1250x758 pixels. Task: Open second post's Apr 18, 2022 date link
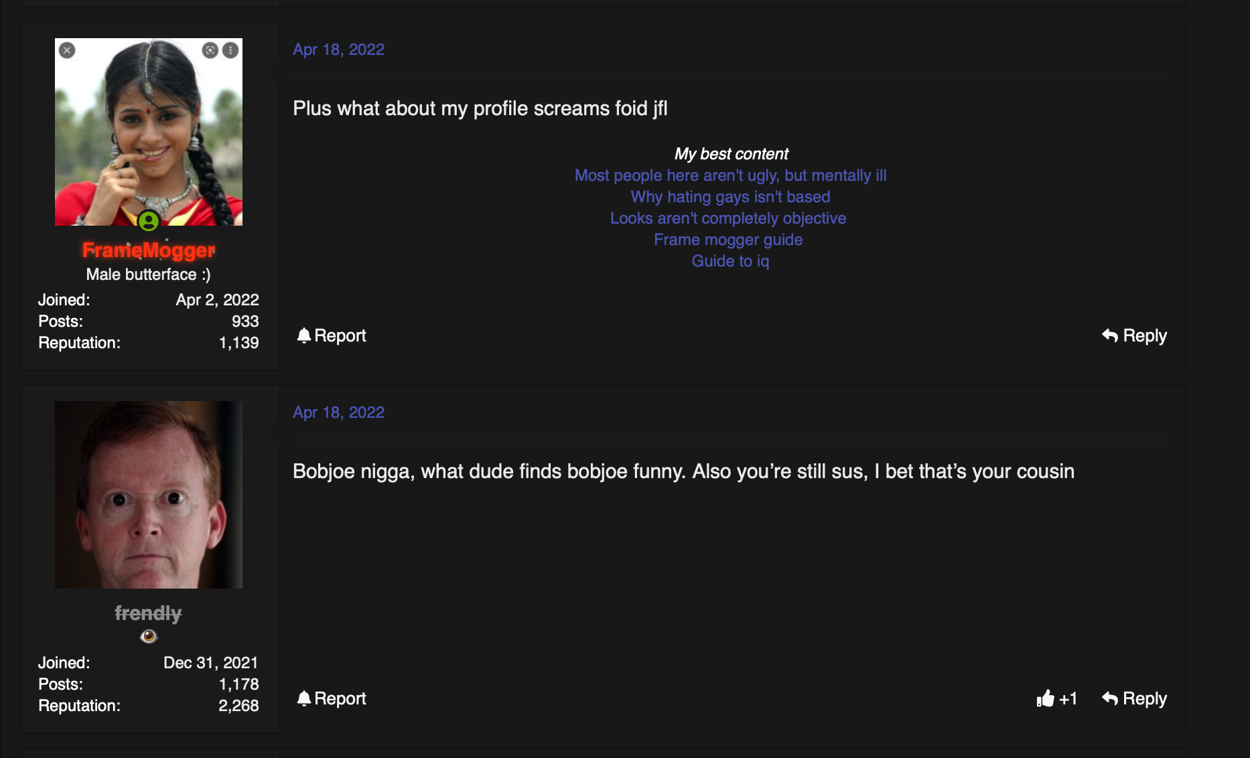[x=338, y=412]
